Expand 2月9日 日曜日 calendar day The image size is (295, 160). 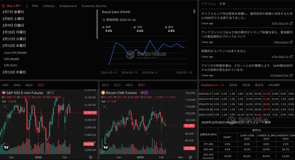(x=13, y=25)
